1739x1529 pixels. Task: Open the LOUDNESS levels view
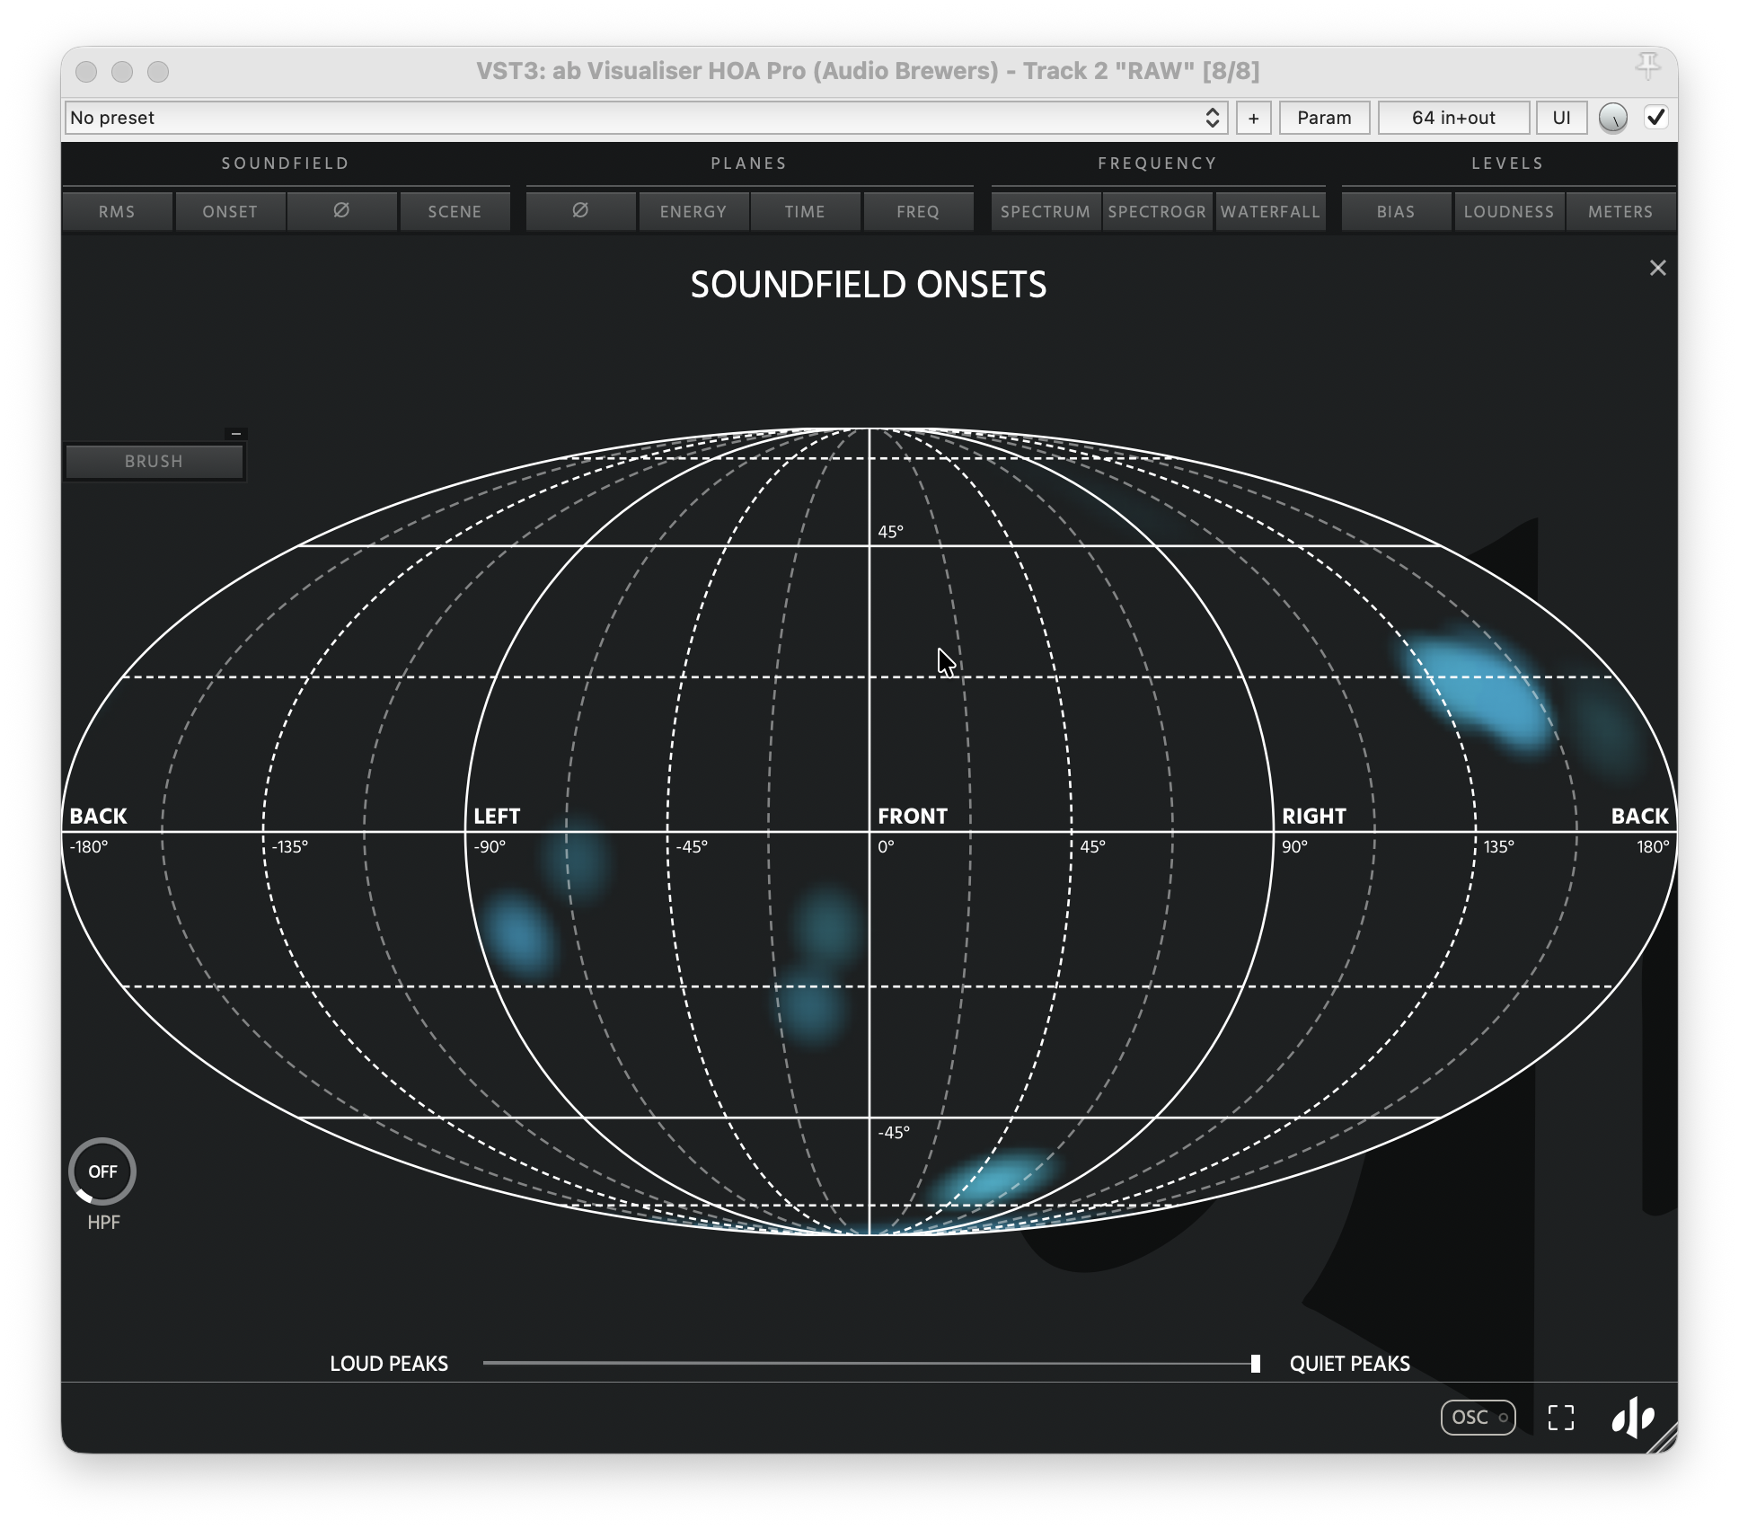tap(1509, 211)
